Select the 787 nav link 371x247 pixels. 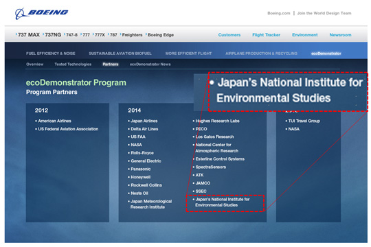[113, 35]
